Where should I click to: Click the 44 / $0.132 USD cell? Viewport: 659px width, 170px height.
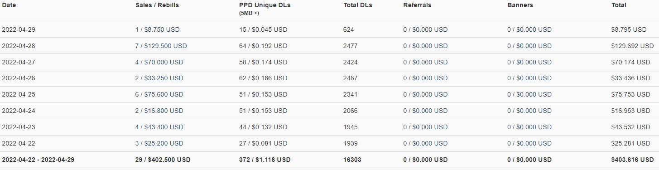pyautogui.click(x=263, y=127)
